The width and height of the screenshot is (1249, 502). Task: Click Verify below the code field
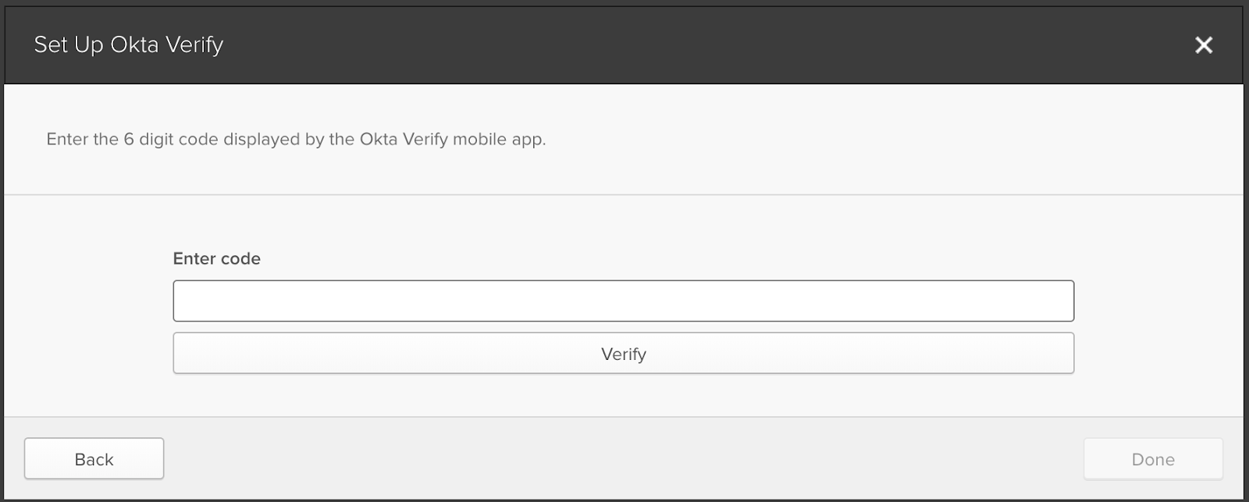tap(624, 354)
